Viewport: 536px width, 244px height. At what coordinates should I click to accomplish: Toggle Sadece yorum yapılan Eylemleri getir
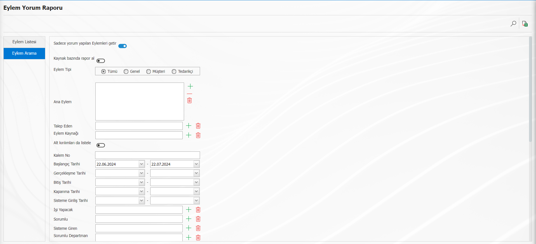click(123, 46)
